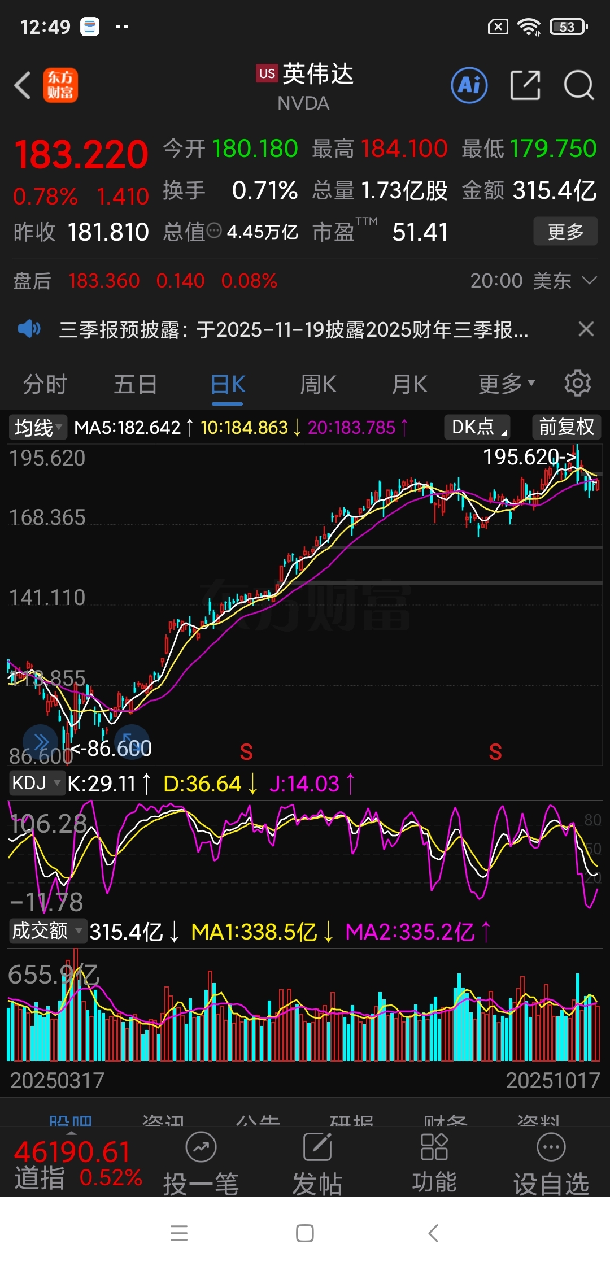Tap the 昨收 181.810 value
The height and width of the screenshot is (1270, 610).
(108, 232)
